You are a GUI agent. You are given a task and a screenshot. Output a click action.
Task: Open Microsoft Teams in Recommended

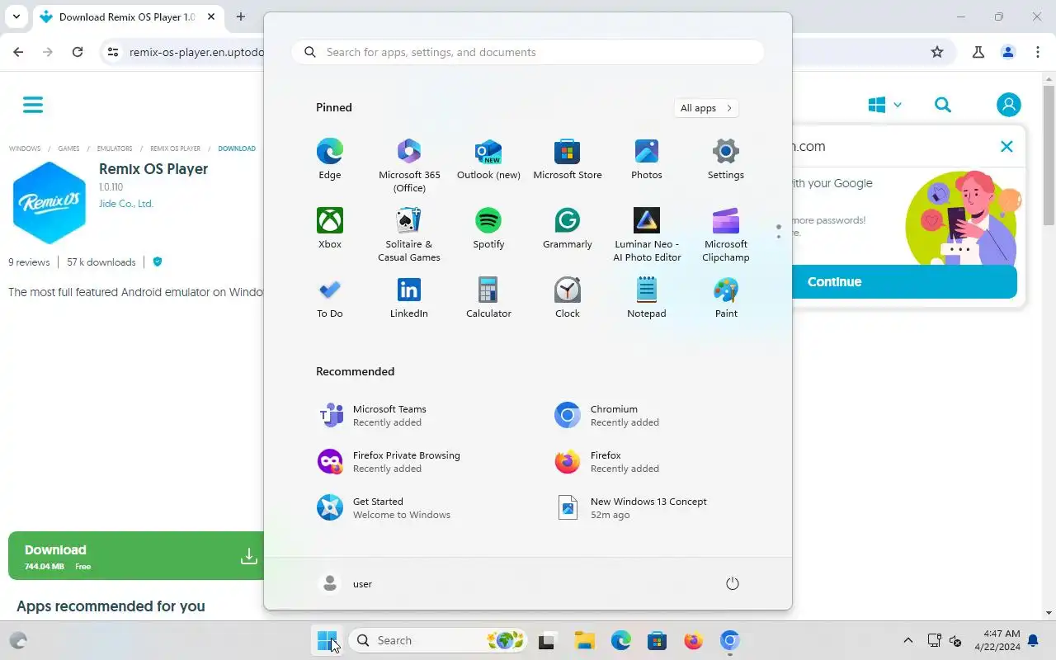point(409,415)
